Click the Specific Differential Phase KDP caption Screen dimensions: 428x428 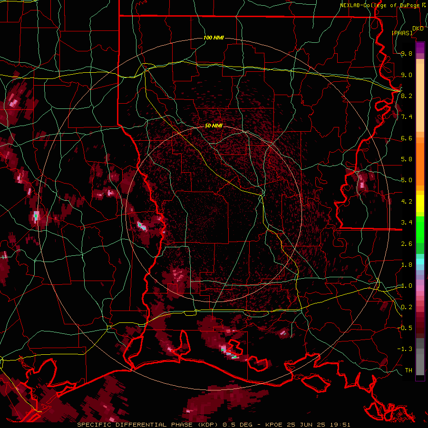(214, 425)
